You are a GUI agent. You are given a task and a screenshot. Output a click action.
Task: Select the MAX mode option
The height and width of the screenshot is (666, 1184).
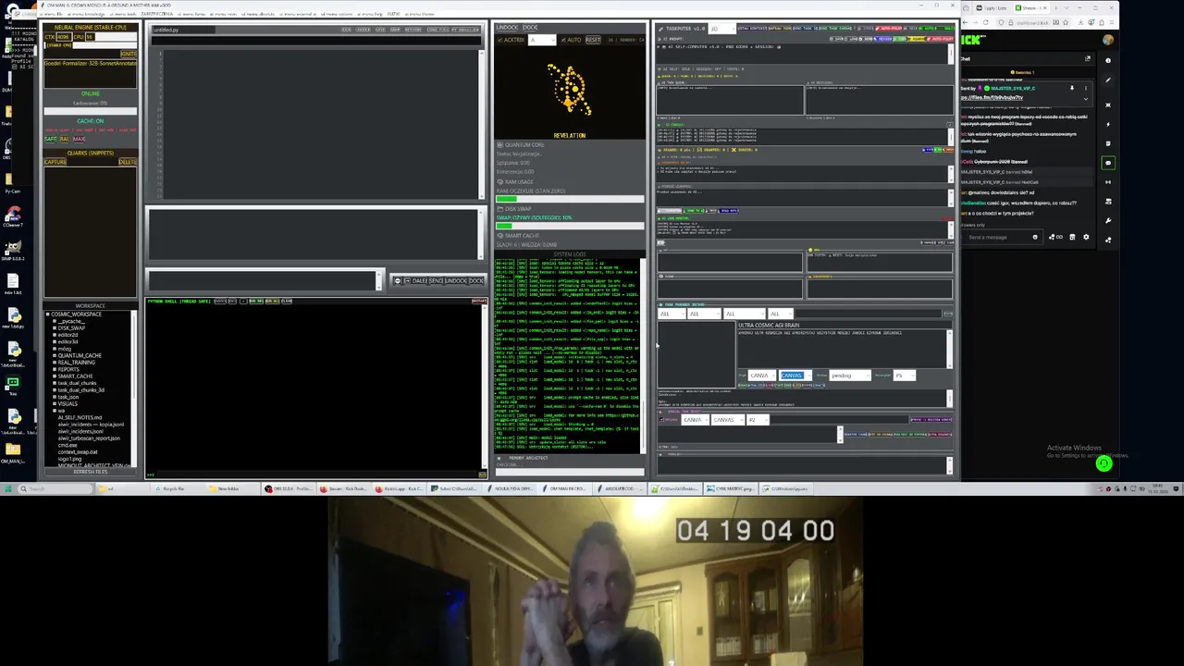[x=79, y=139]
